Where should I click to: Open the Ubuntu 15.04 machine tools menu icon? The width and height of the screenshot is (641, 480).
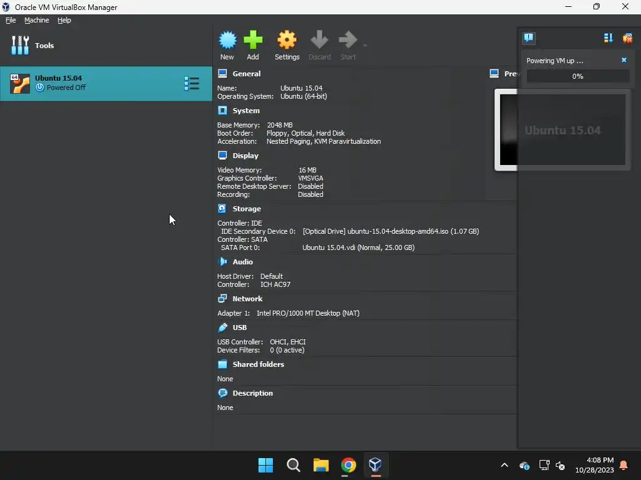(192, 83)
